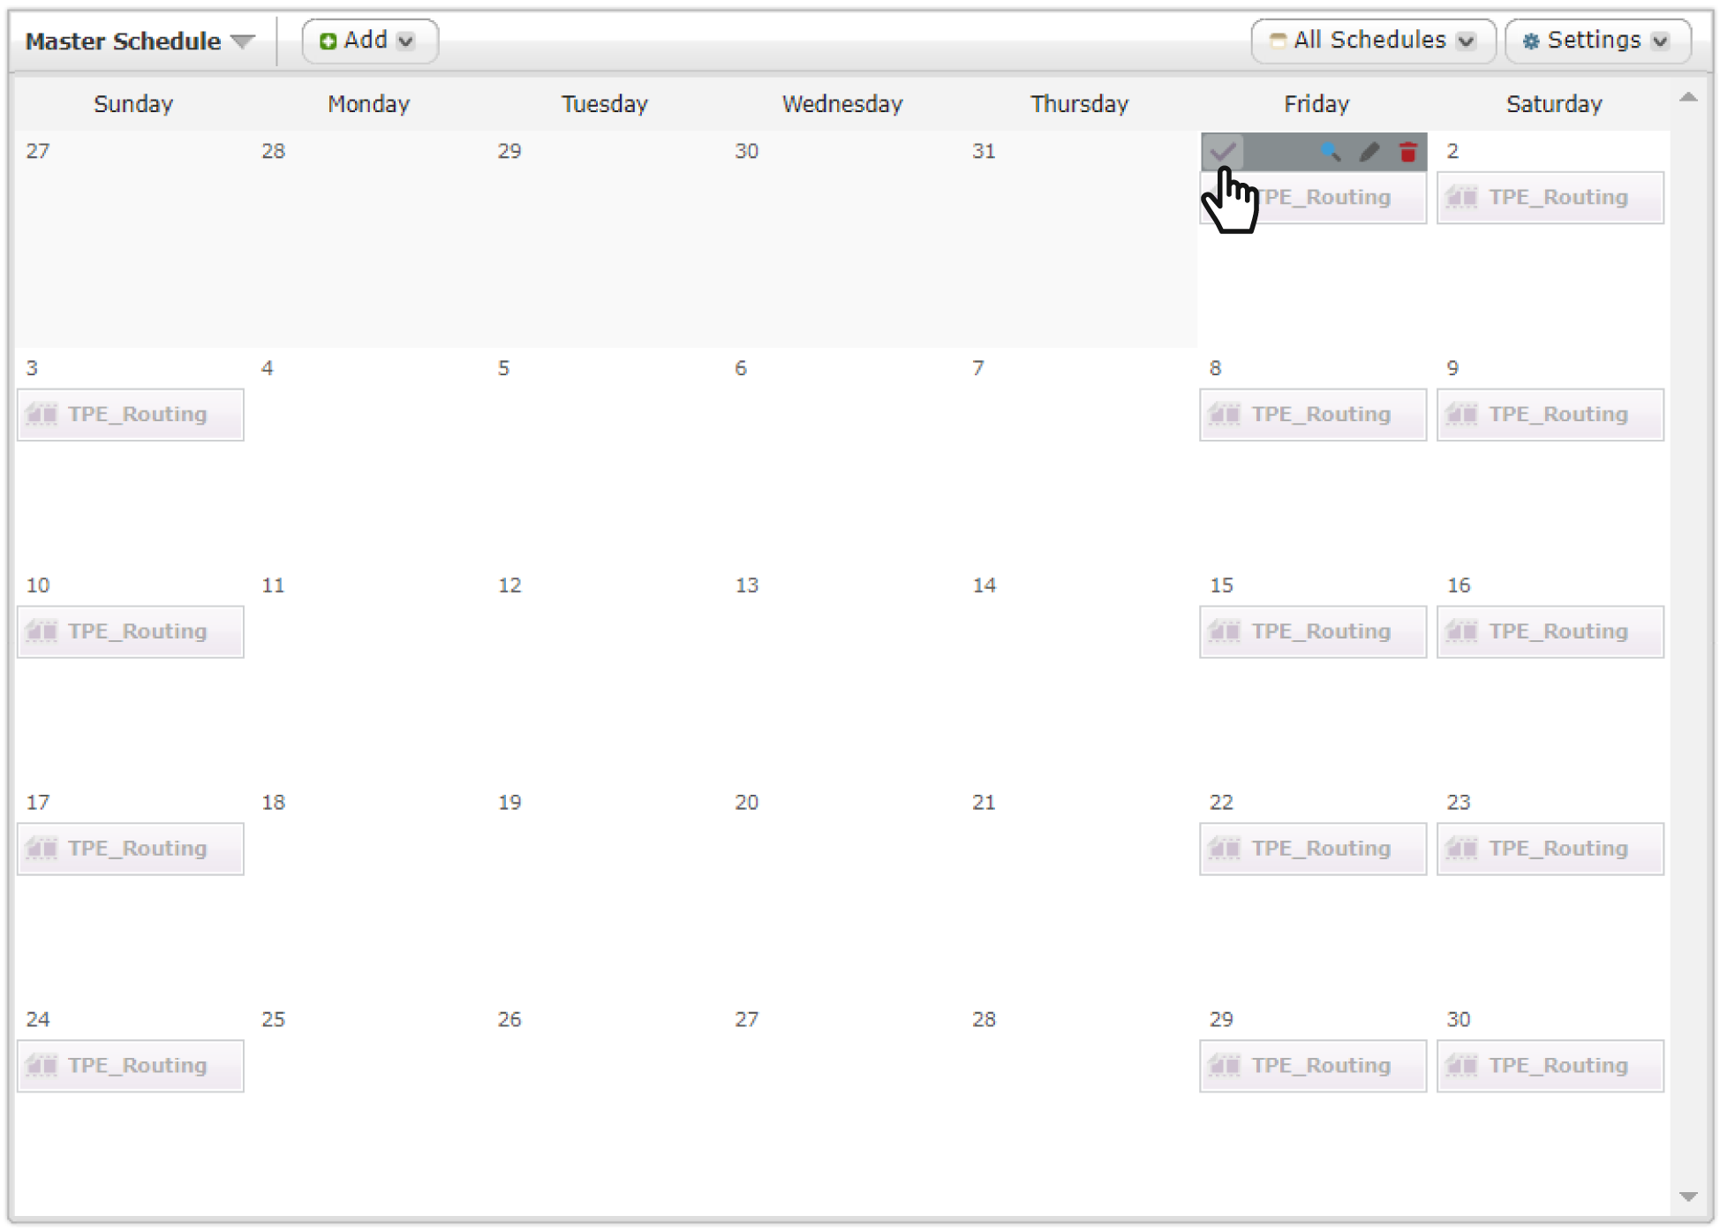This screenshot has width=1720, height=1231.
Task: Click the schedule icon on Saturday 23 entry
Action: click(1462, 849)
